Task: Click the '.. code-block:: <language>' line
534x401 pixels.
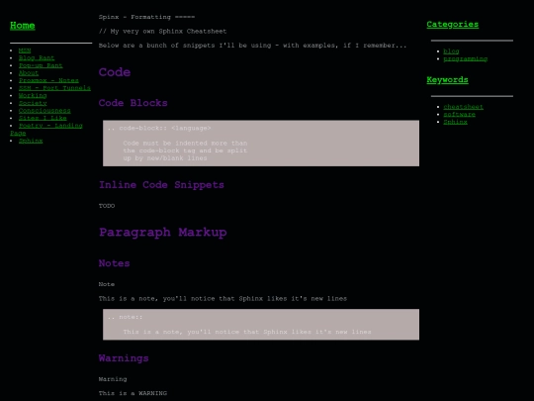Action: [159, 128]
